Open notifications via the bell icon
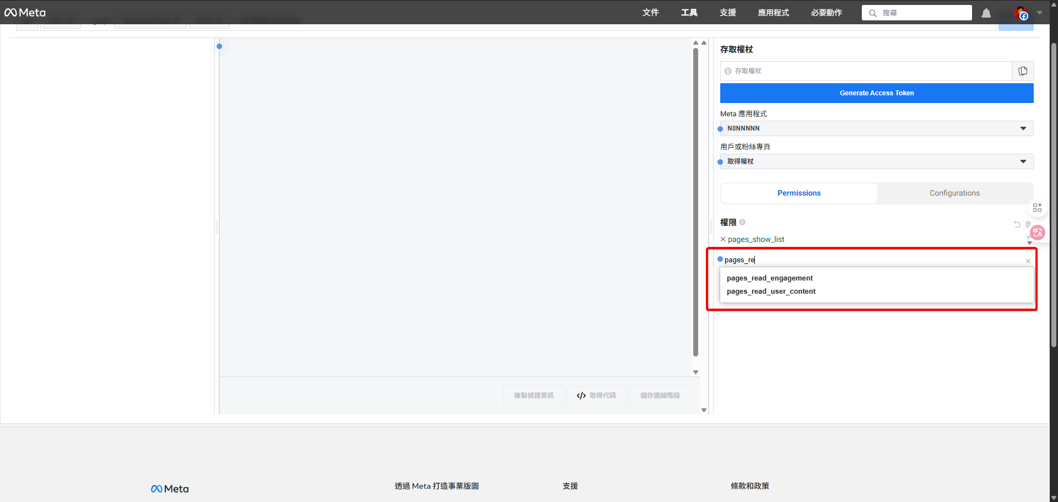This screenshot has height=502, width=1058. point(986,13)
